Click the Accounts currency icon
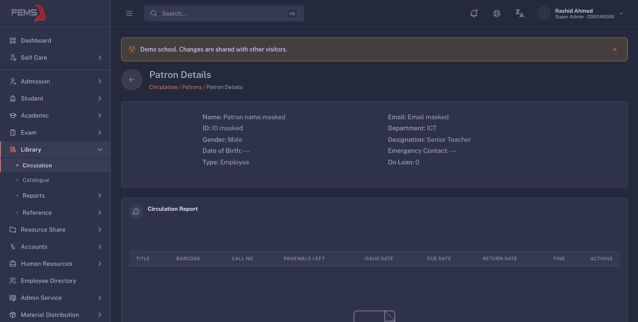This screenshot has height=322, width=638. click(13, 247)
